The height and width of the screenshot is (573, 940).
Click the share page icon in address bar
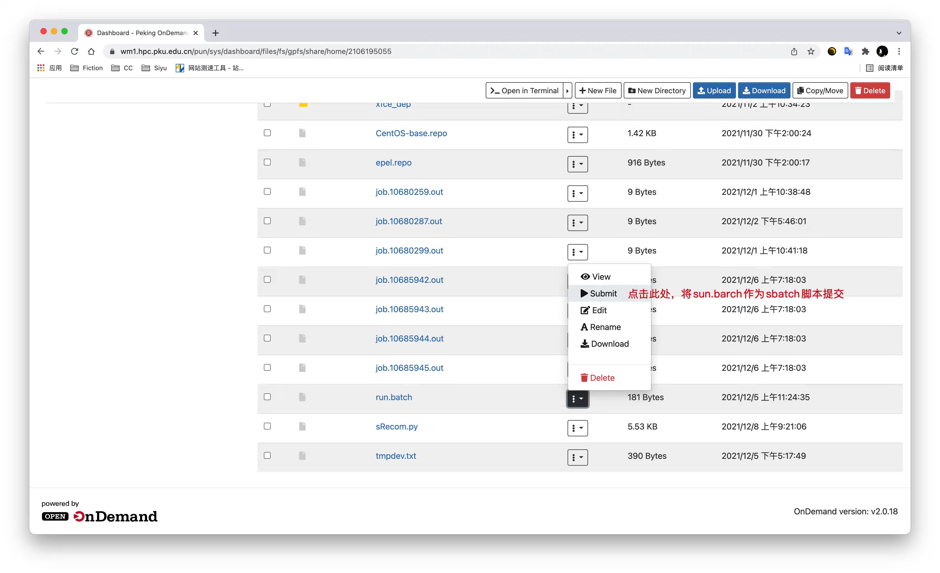coord(794,51)
